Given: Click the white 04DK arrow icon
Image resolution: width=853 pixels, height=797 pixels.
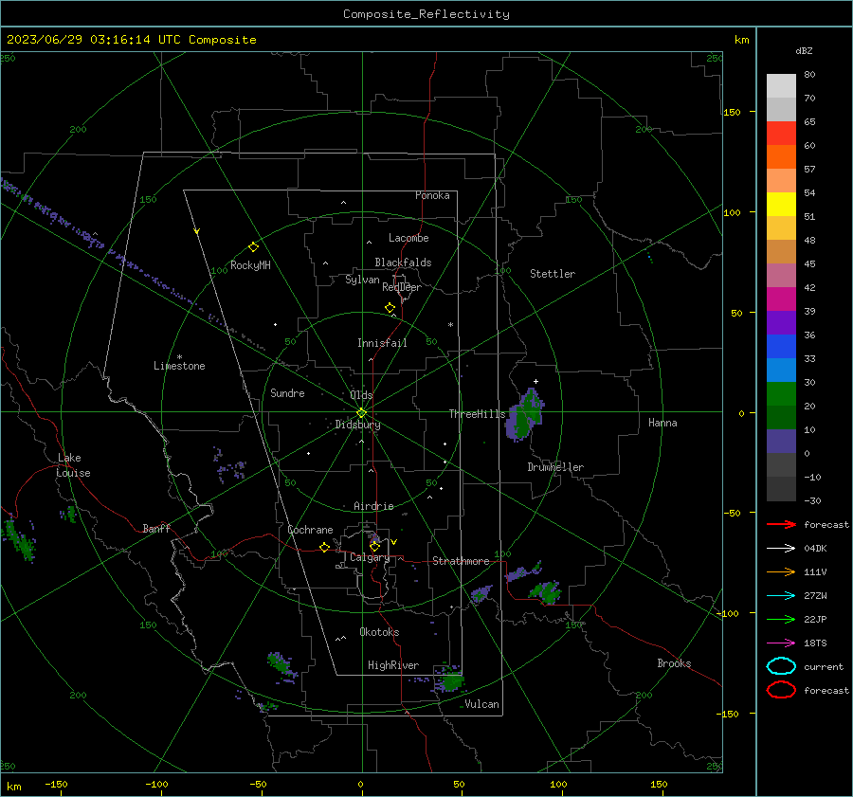Looking at the screenshot, I should pyautogui.click(x=781, y=549).
